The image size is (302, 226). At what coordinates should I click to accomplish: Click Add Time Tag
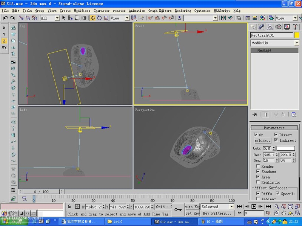156,214
